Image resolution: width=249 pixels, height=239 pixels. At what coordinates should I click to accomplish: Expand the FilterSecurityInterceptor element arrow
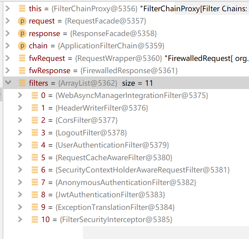pyautogui.click(x=20, y=219)
